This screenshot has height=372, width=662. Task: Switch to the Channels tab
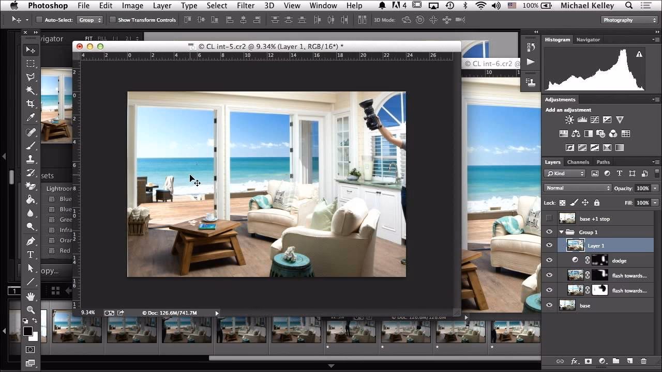point(578,162)
